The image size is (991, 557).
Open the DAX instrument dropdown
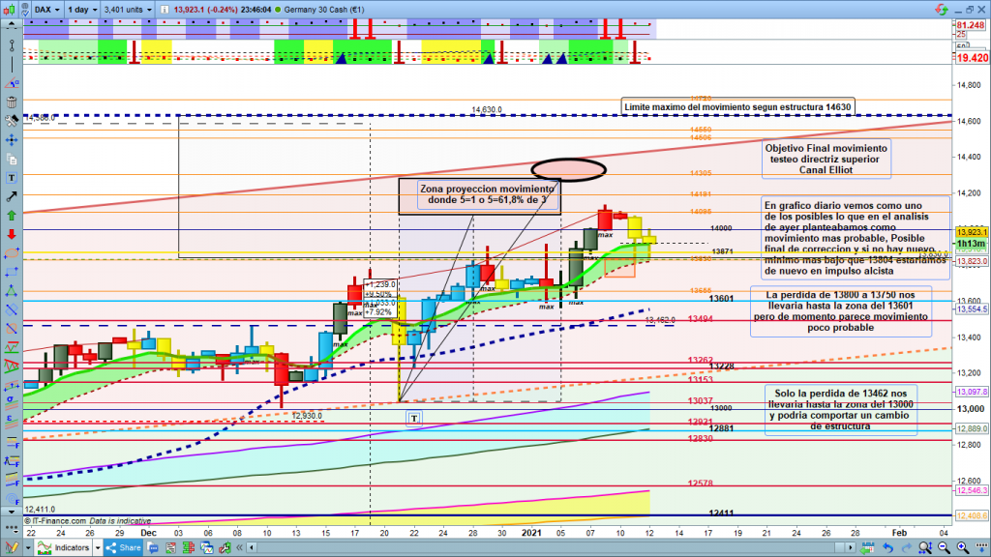(x=44, y=10)
